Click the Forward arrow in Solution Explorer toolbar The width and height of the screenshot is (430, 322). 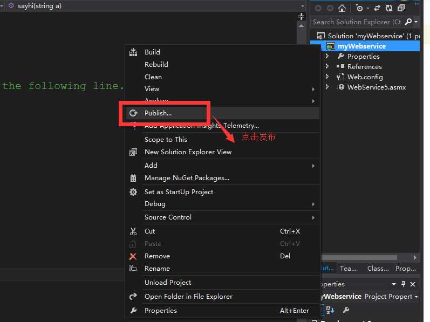pos(330,8)
